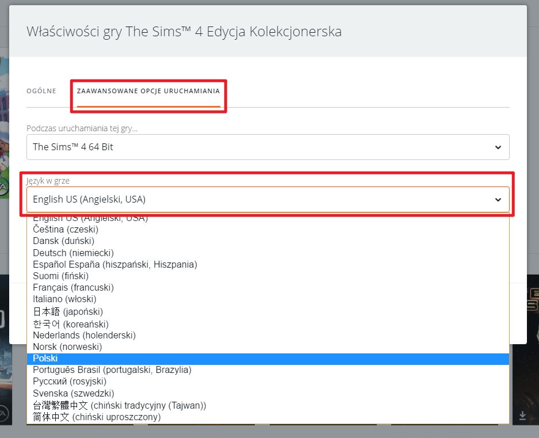Viewport: 539px width, 438px height.
Task: Pick the Japanese (japoński) option
Action: point(268,311)
